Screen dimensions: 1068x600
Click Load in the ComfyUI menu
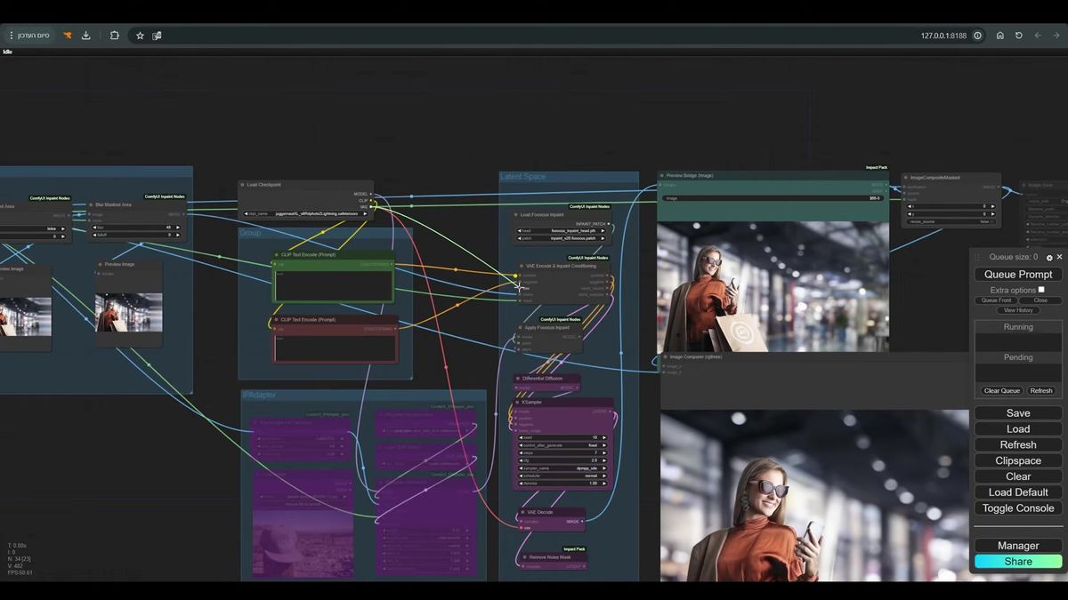[1018, 429]
